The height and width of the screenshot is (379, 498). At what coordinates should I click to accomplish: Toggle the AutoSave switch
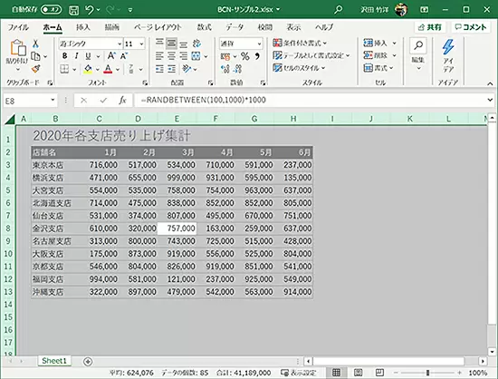point(51,10)
